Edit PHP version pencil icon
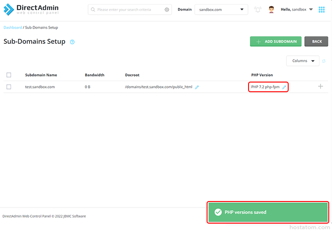Screen dimensions: 332x231 [x=284, y=87]
